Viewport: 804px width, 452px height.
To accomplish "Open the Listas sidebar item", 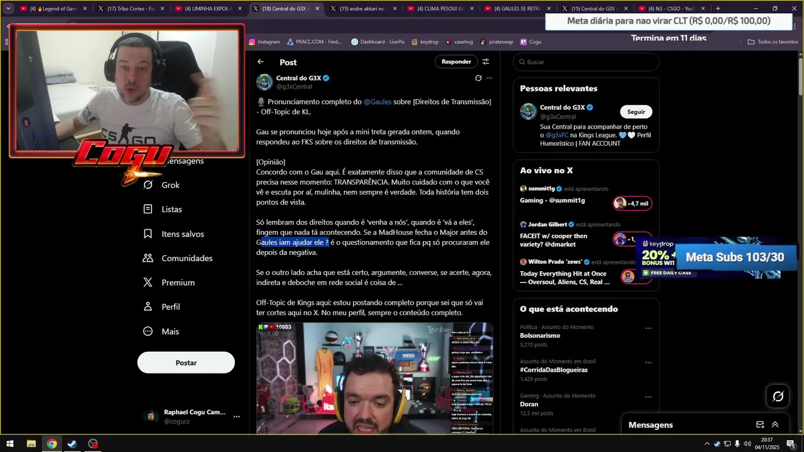I will coord(163,209).
